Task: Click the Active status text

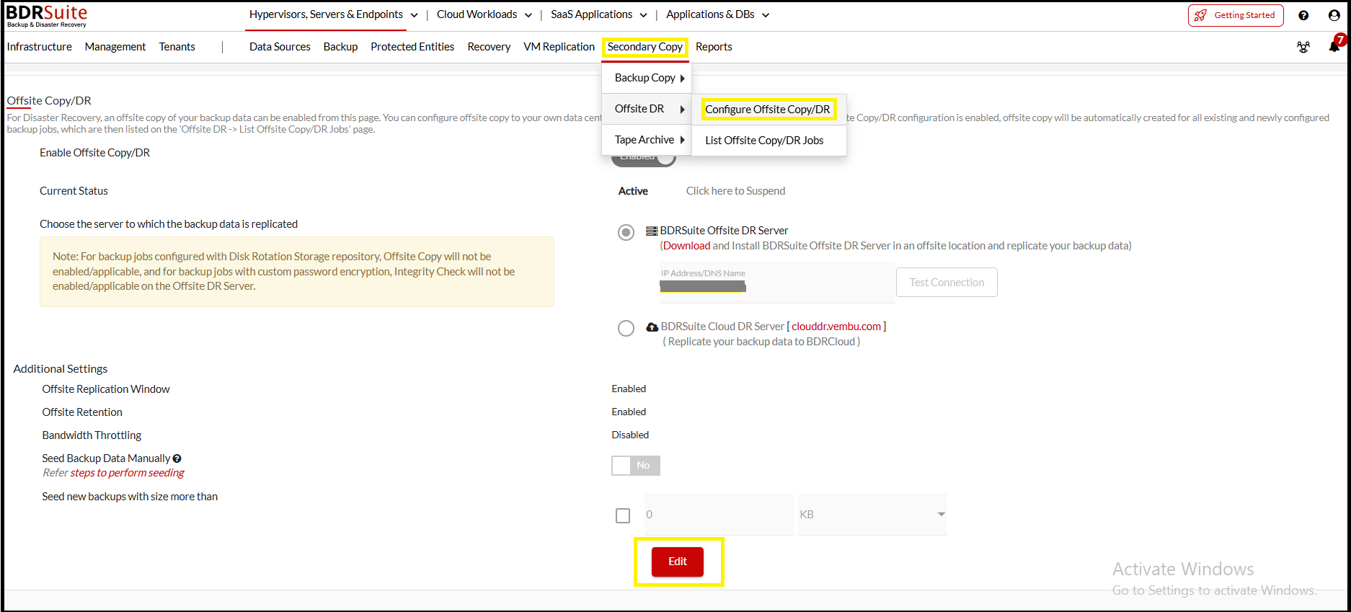Action: [633, 191]
